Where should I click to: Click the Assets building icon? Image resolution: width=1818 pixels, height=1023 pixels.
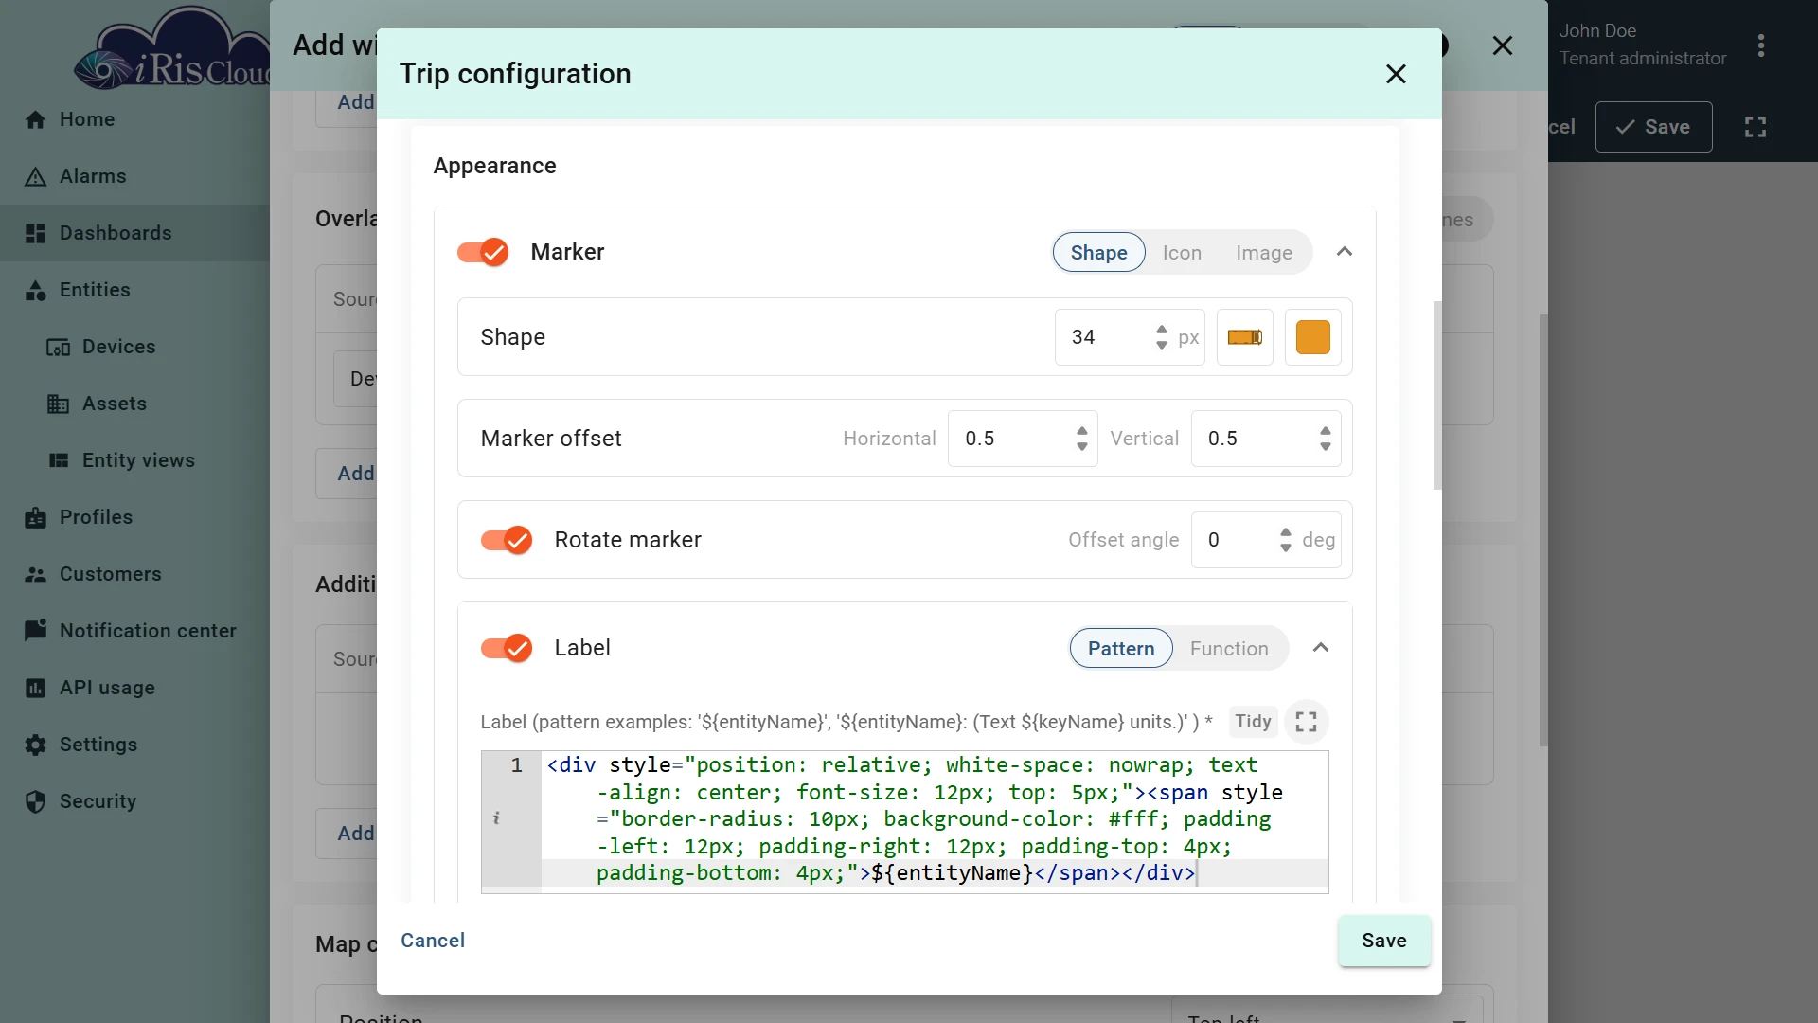click(58, 404)
